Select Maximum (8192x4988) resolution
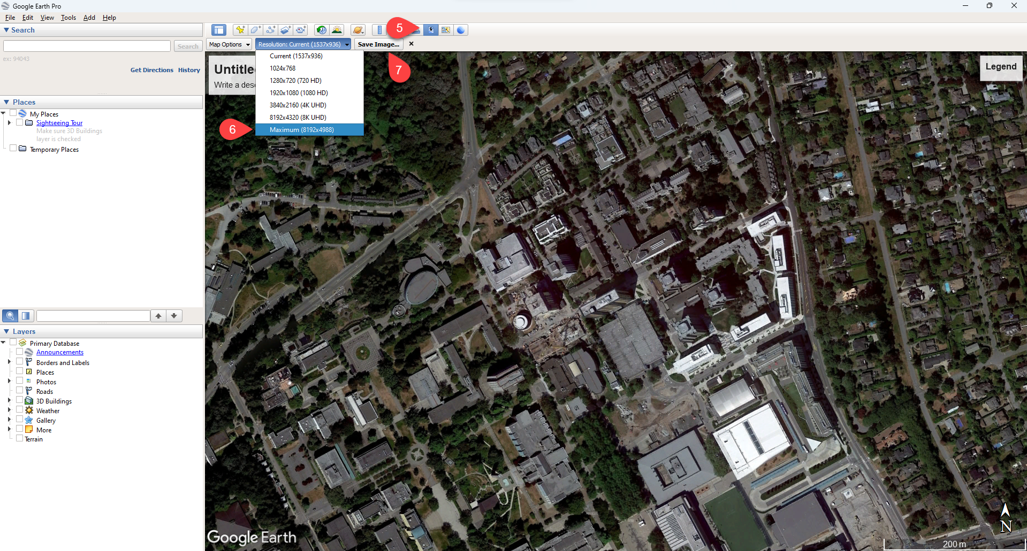The height and width of the screenshot is (551, 1027). 309,129
